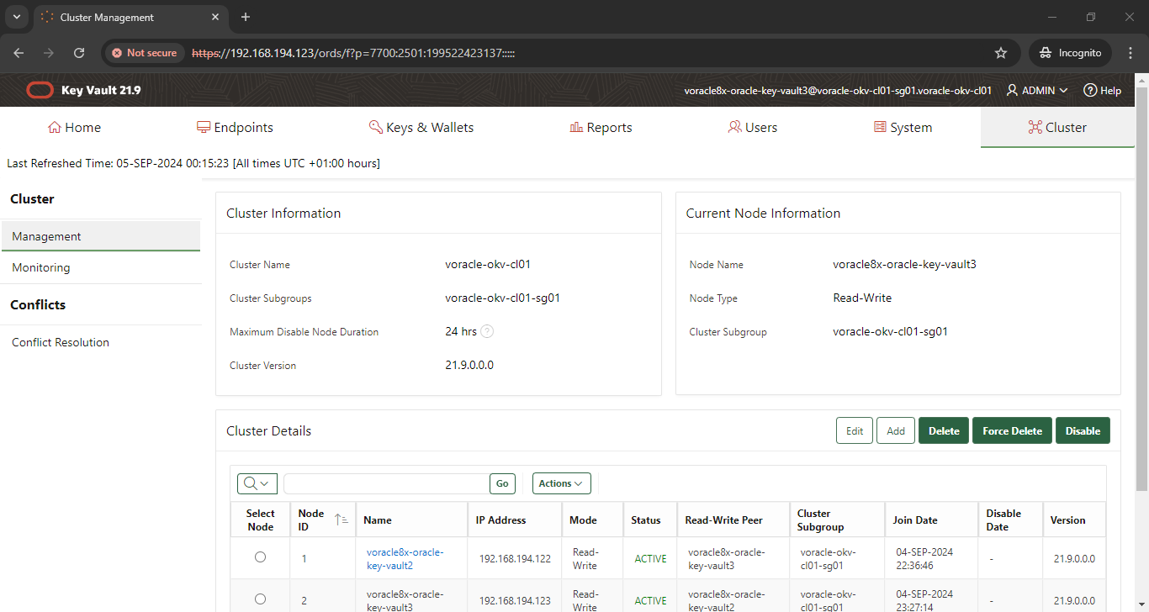
Task: Select the radio button for node 2
Action: coord(260,599)
